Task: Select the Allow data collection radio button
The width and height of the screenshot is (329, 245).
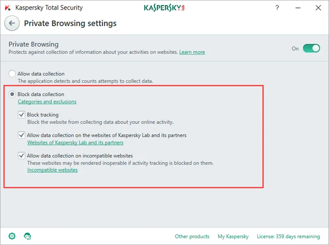Action: click(12, 74)
